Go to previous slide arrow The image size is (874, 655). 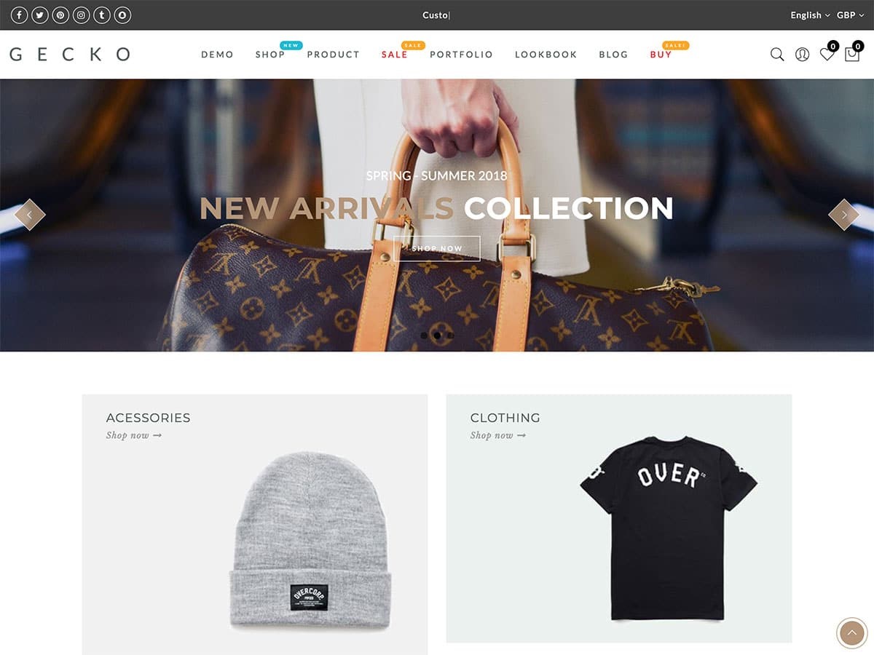[x=30, y=215]
